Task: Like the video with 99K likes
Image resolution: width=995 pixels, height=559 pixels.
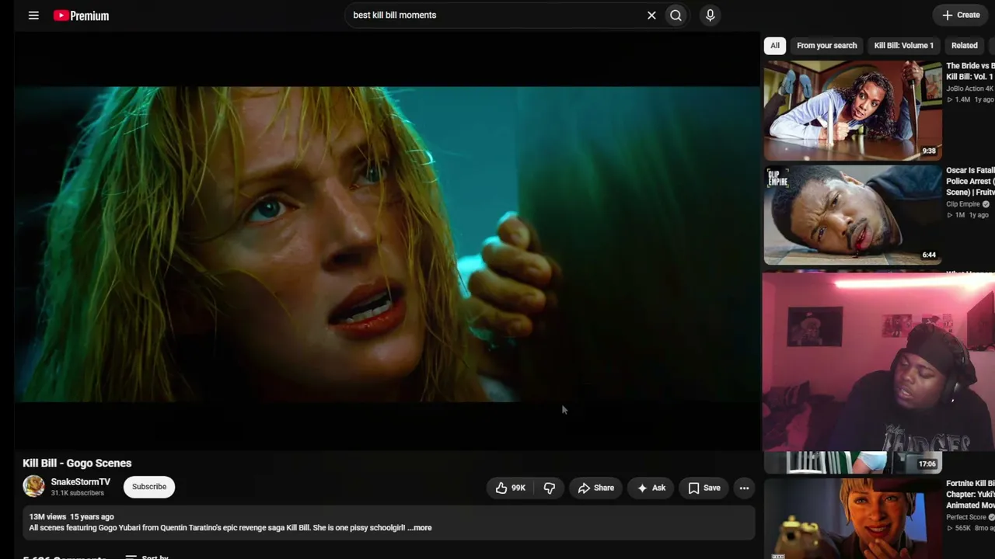Action: 511,488
